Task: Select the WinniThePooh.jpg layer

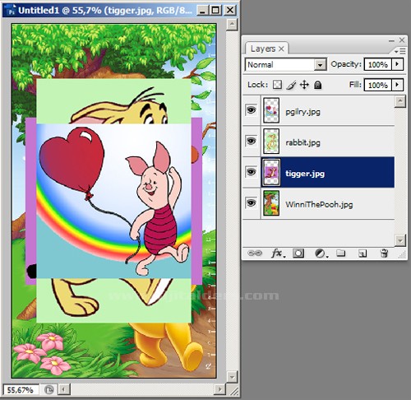Action: [x=318, y=203]
